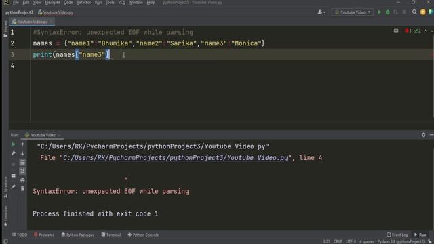Rerun Youtube Video in the Run panel
The image size is (434, 244).
pyautogui.click(x=14, y=144)
